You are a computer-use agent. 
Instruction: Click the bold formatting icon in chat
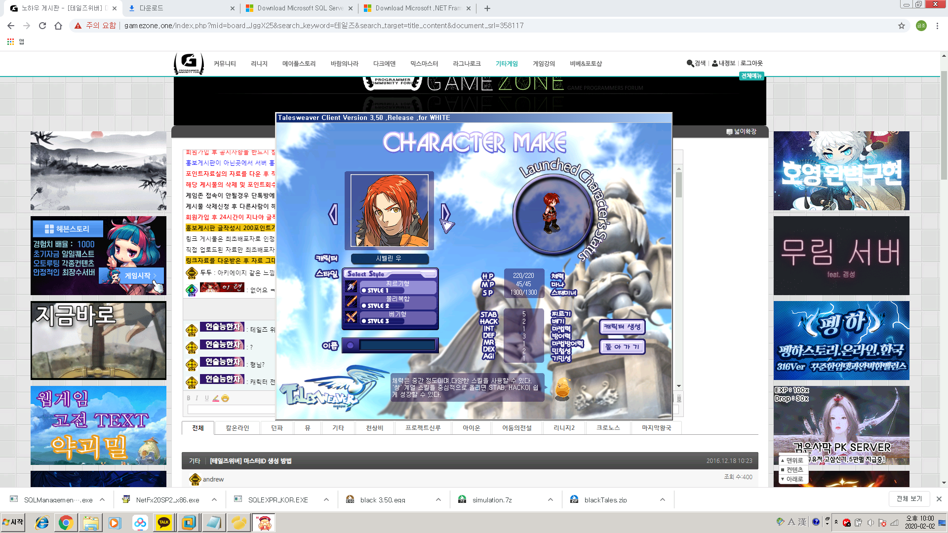[x=188, y=398]
